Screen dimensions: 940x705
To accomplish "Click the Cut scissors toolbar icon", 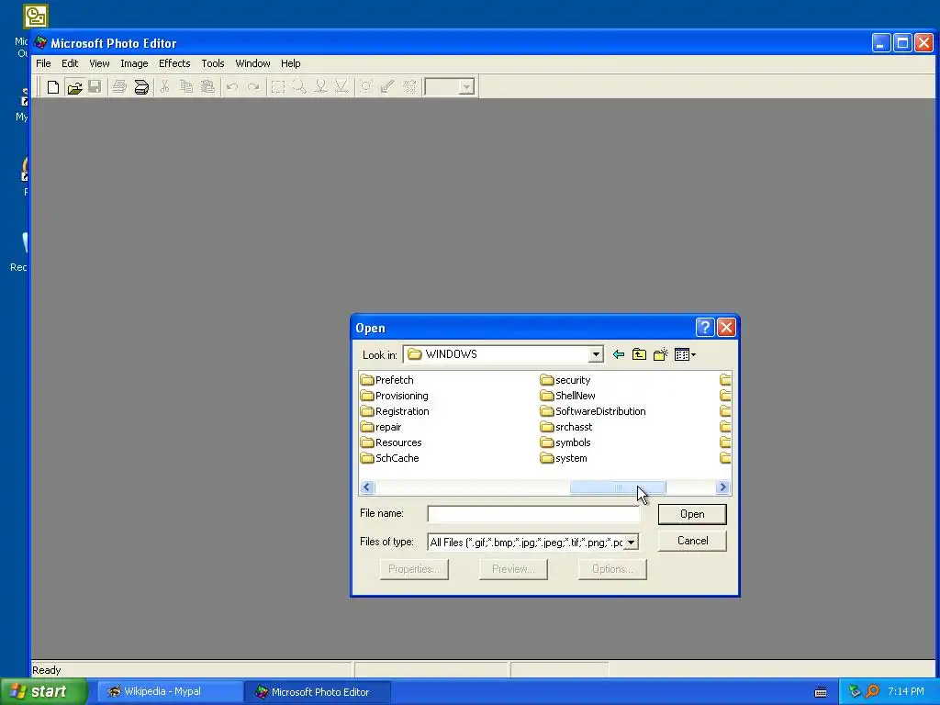I will pyautogui.click(x=164, y=87).
